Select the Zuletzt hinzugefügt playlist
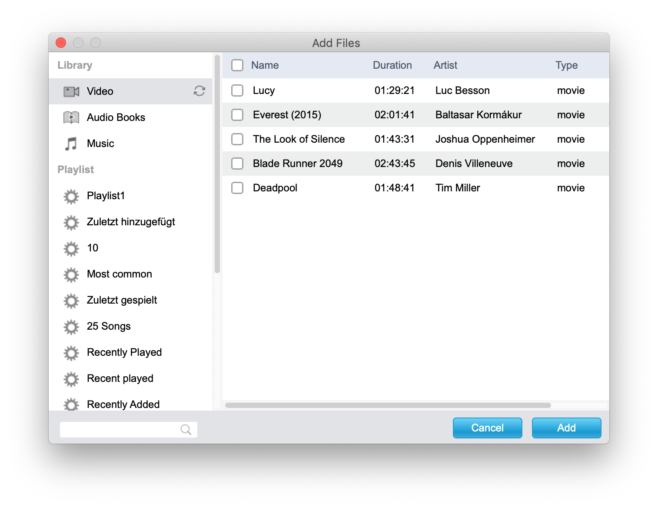 (x=130, y=222)
